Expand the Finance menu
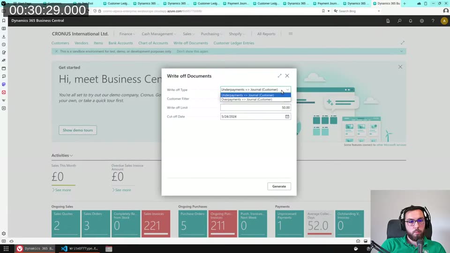The height and width of the screenshot is (253, 450). (127, 34)
